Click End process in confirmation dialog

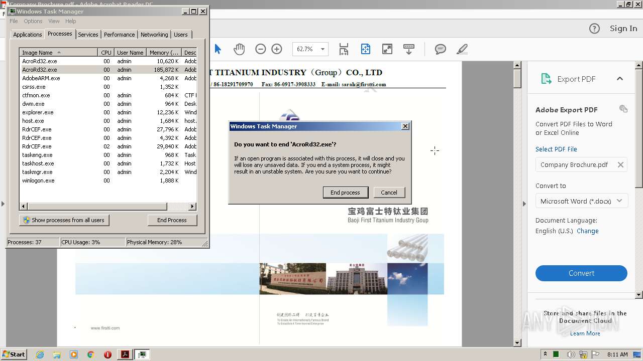(x=345, y=193)
